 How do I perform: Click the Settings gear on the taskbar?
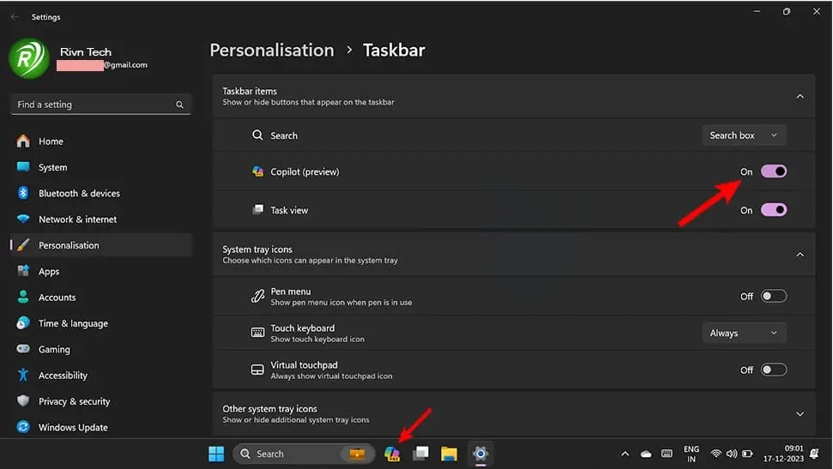480,454
